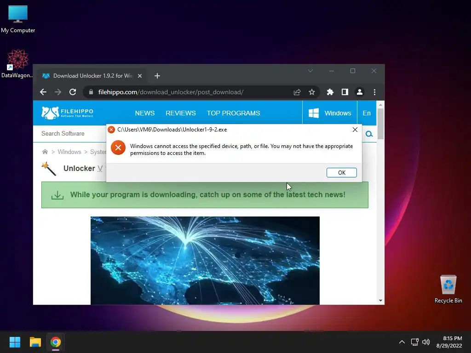Click the home breadcrumb icon
471x353 pixels.
point(45,152)
